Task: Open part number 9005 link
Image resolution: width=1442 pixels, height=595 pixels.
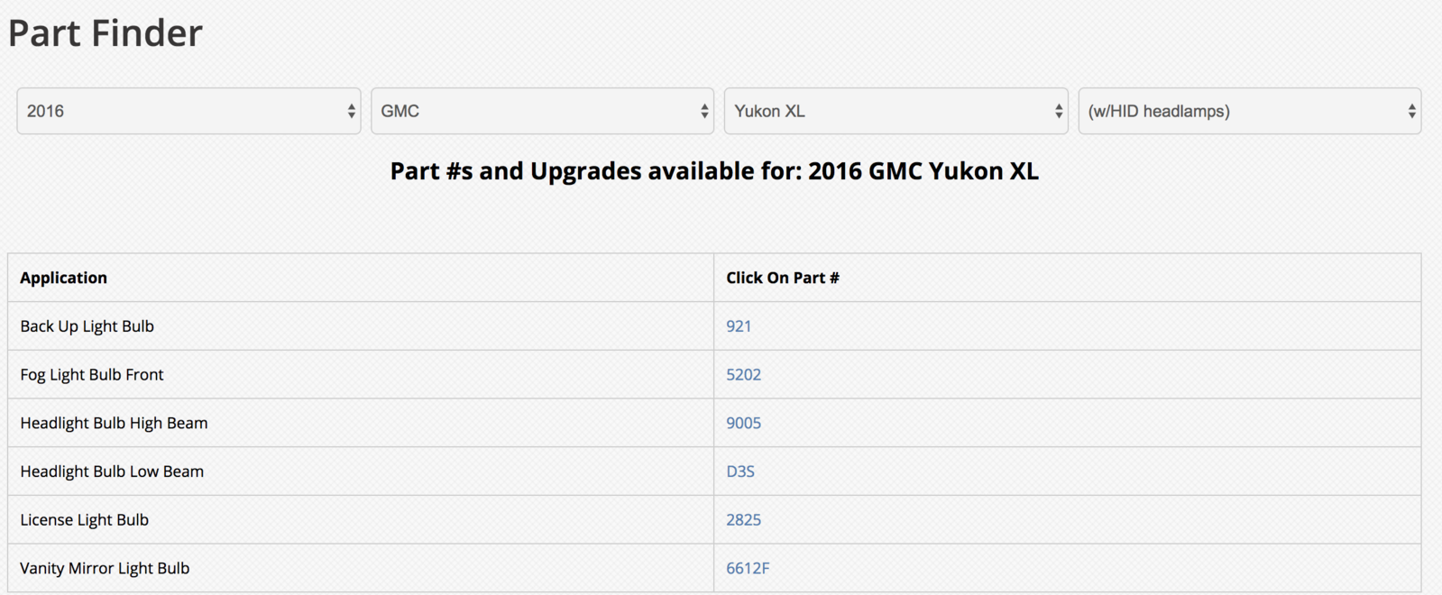Action: point(743,423)
